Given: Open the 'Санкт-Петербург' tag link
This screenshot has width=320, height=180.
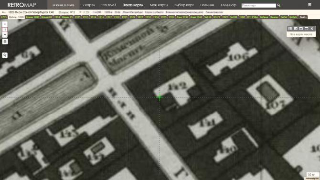Looking at the screenshot, I should click(x=133, y=12).
